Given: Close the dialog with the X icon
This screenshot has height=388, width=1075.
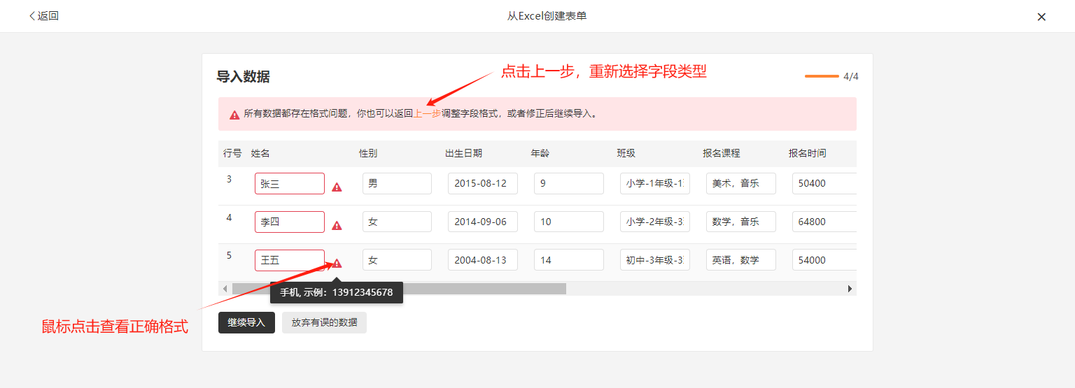Looking at the screenshot, I should click(1041, 17).
